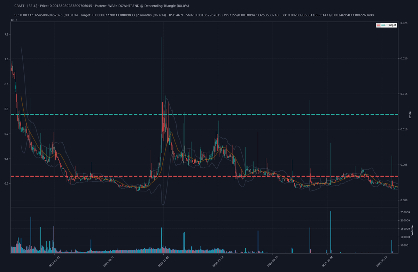
Task: Click the "200000" volume tick
Action: (x=405, y=220)
